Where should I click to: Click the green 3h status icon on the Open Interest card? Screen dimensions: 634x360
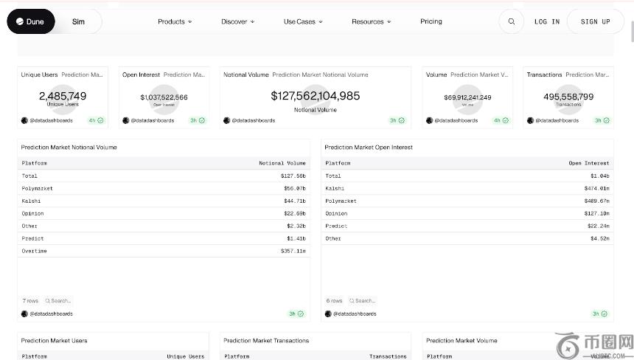coord(202,120)
